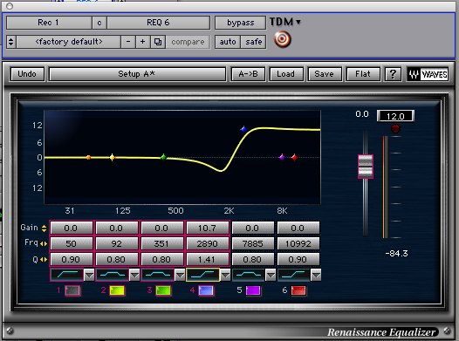Toggle band 5 purple on/off button
This screenshot has height=341, width=459.
253,290
